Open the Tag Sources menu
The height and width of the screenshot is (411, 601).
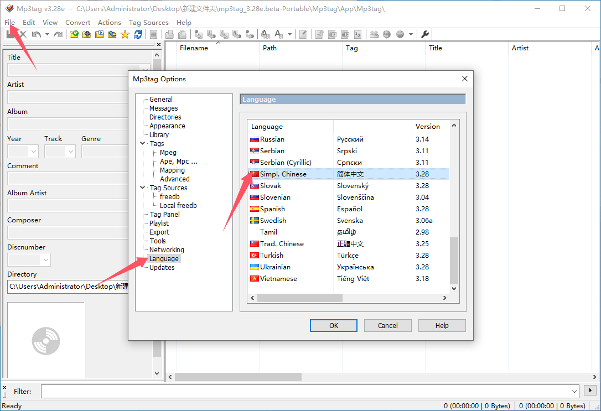click(x=148, y=23)
